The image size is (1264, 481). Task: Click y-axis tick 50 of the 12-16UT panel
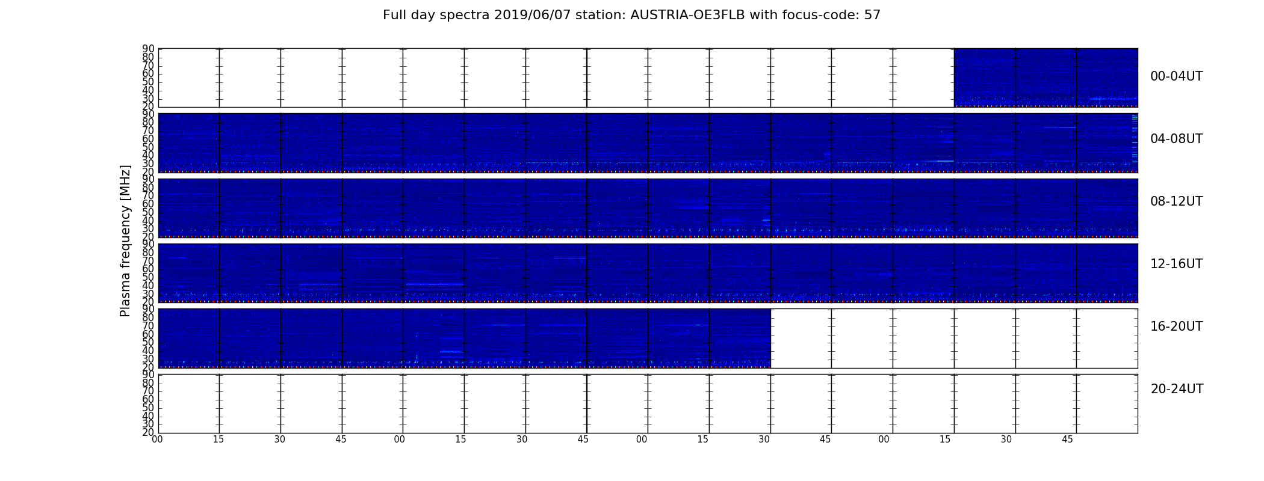(x=148, y=277)
